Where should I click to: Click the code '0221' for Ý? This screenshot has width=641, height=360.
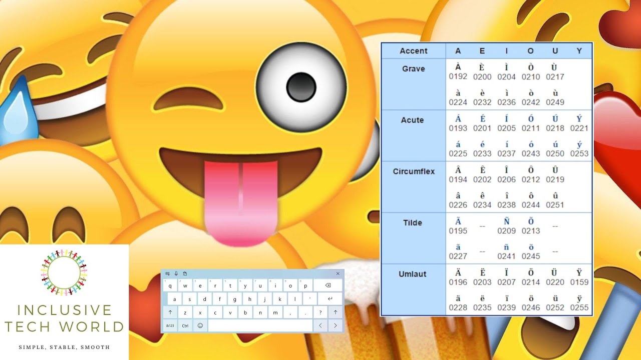tap(579, 128)
